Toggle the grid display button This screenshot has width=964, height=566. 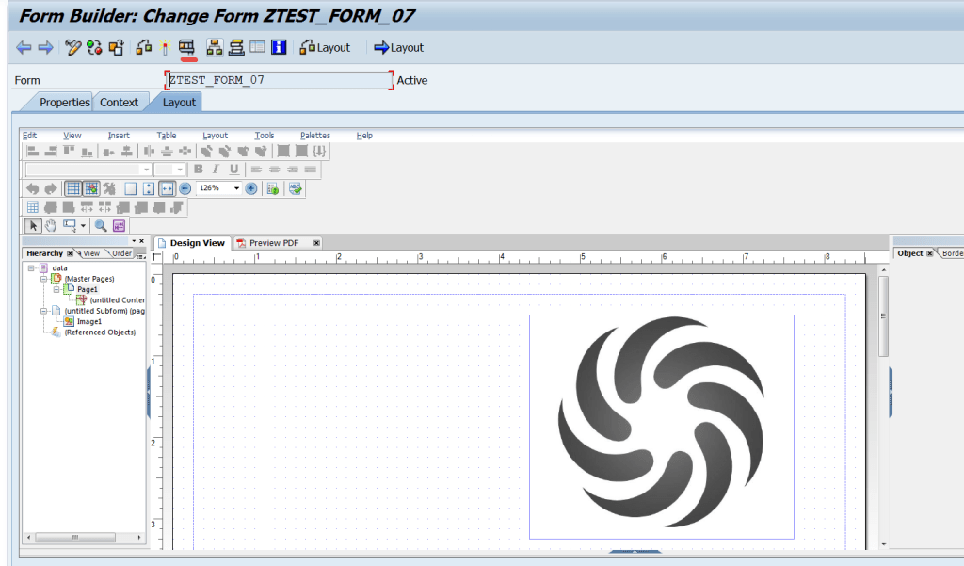tap(73, 187)
